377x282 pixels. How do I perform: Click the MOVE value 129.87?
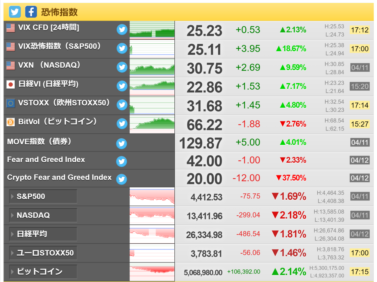click(x=201, y=143)
